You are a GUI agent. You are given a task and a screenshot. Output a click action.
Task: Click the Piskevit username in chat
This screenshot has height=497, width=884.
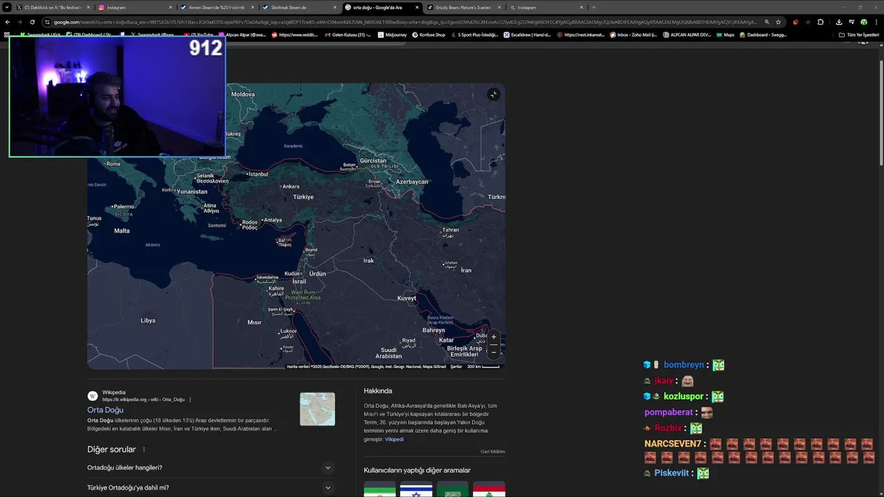click(x=672, y=474)
